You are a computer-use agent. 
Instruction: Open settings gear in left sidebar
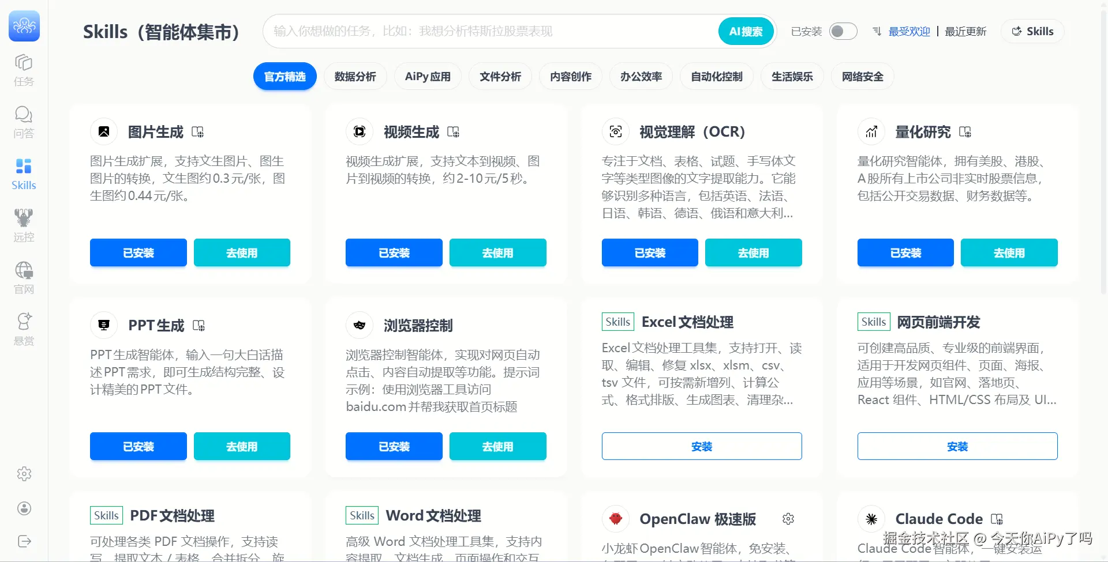point(24,474)
